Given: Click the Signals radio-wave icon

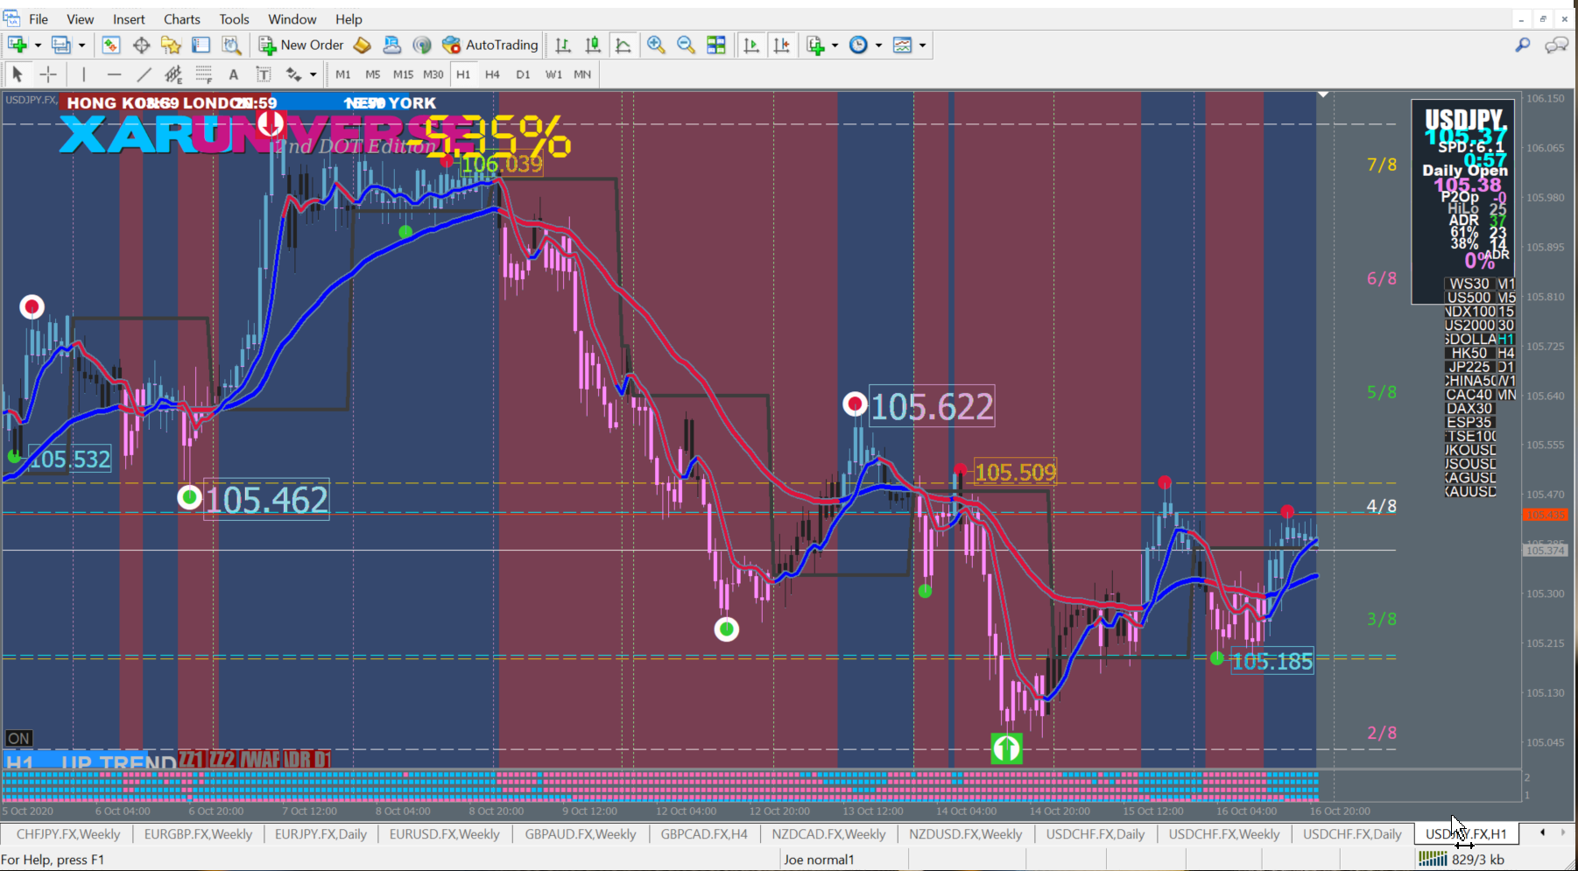Looking at the screenshot, I should (422, 45).
